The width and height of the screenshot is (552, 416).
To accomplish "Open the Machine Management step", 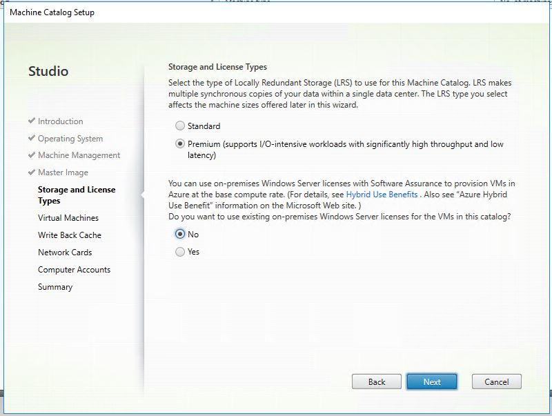I will pos(79,155).
